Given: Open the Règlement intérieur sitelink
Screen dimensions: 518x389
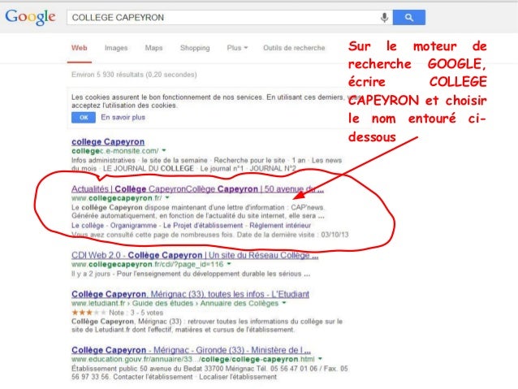Looking at the screenshot, I should click(x=280, y=226).
